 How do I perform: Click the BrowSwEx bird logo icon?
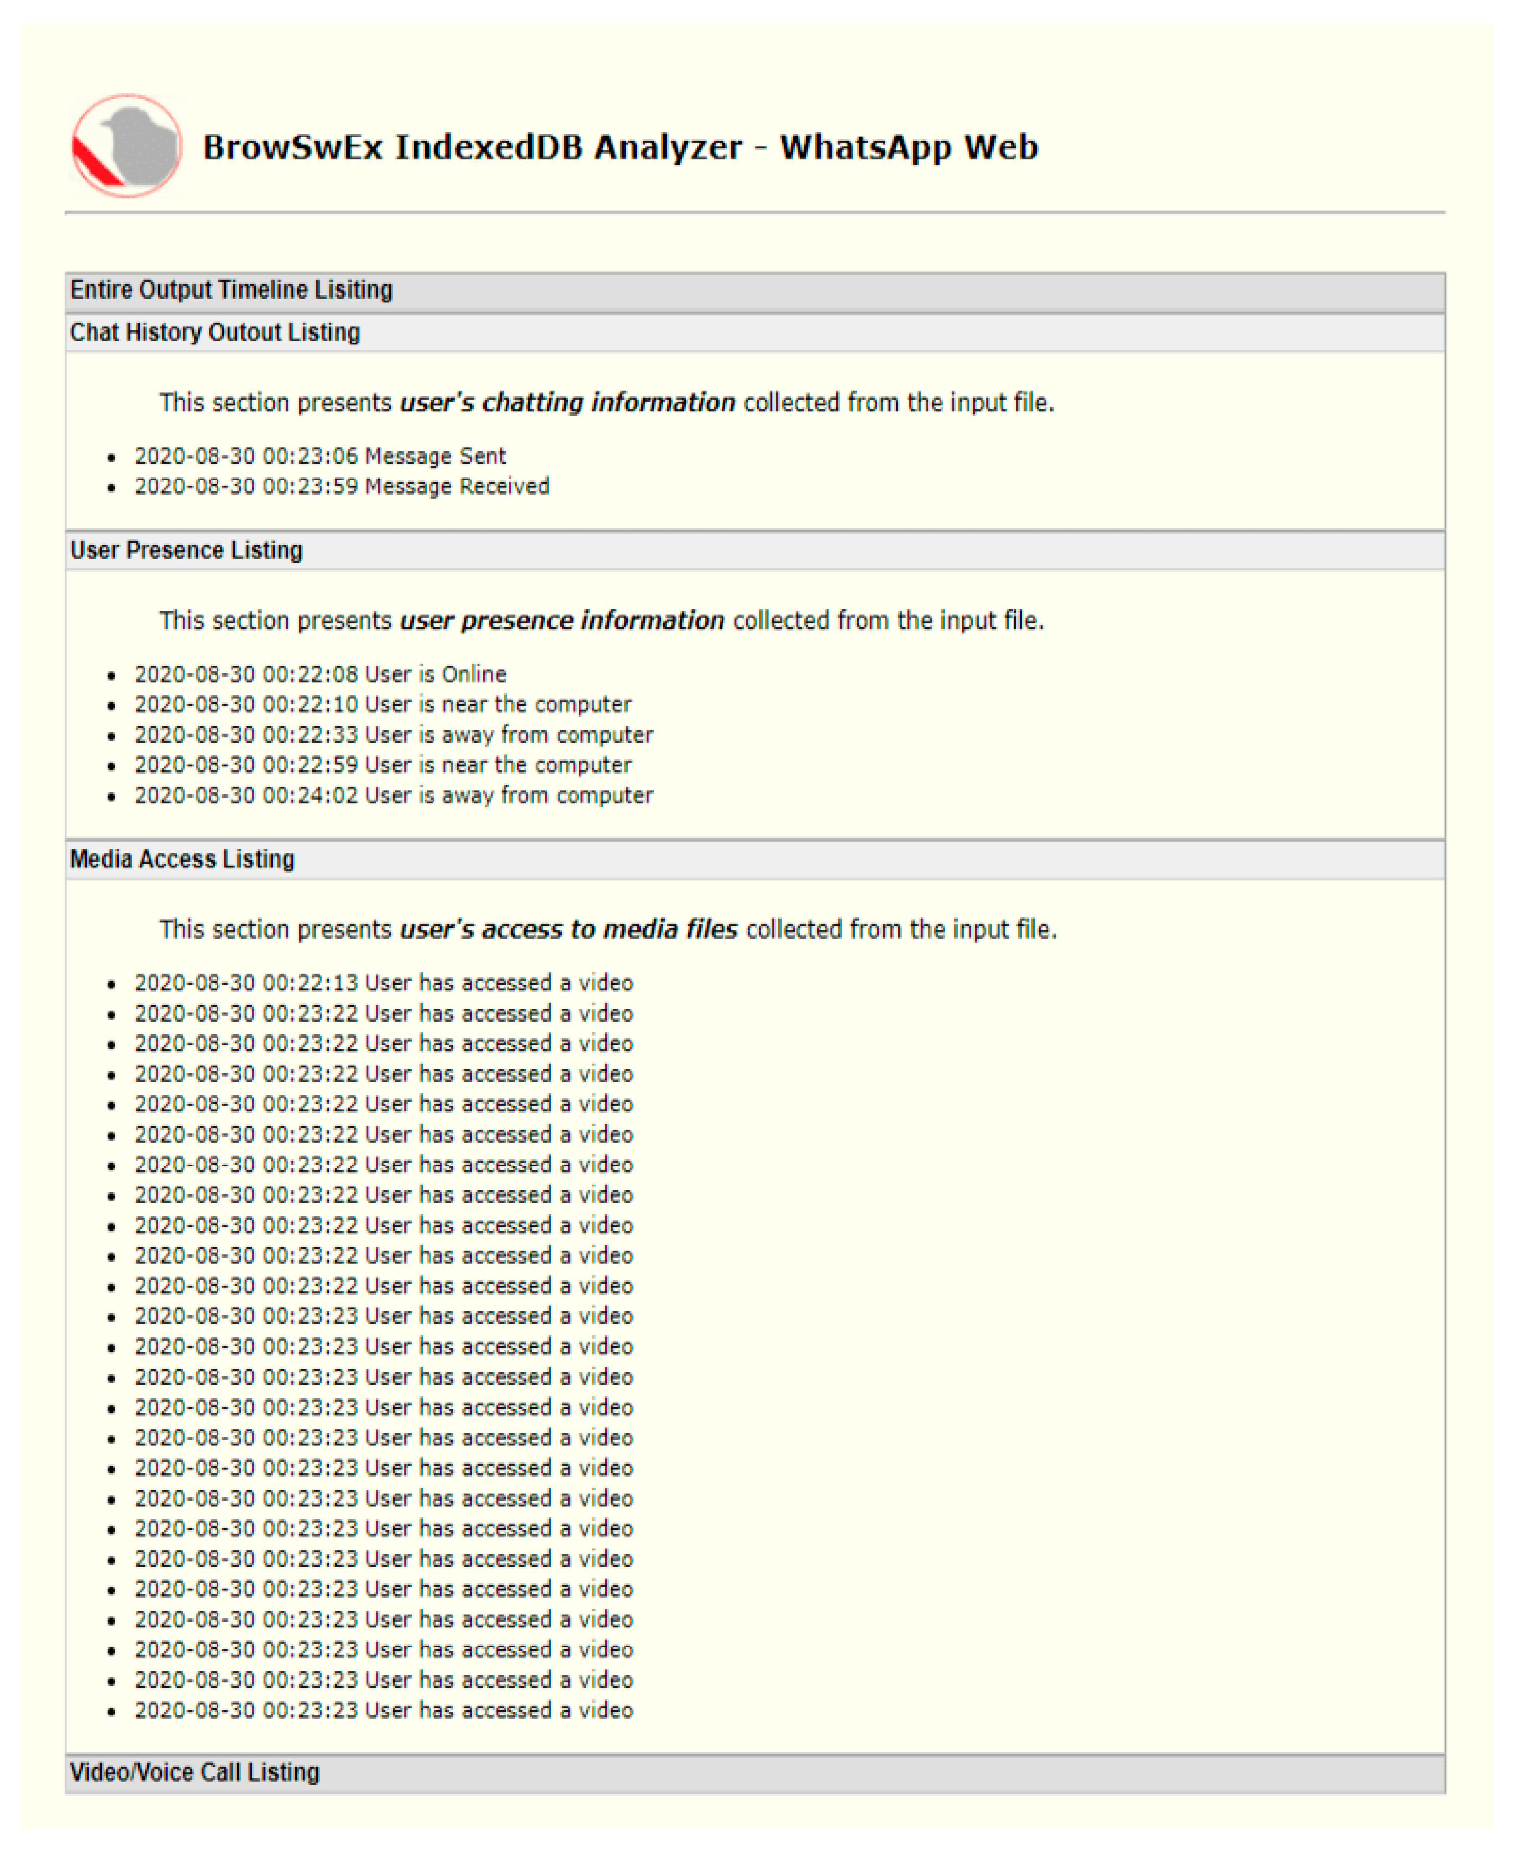point(127,145)
